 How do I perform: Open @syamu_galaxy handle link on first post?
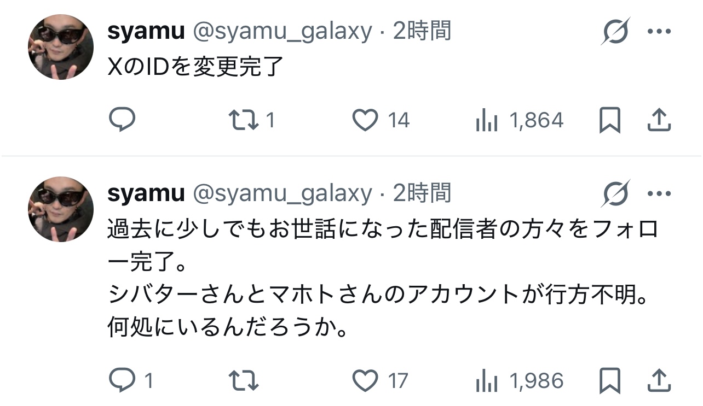click(281, 32)
